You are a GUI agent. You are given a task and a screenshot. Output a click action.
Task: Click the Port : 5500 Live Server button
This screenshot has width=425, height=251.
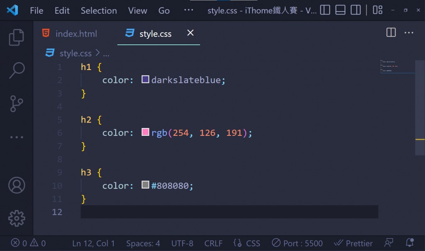tap(297, 243)
